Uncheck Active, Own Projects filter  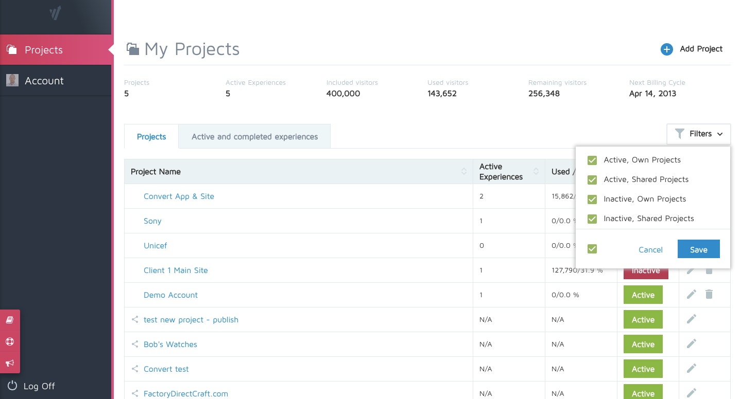point(592,160)
